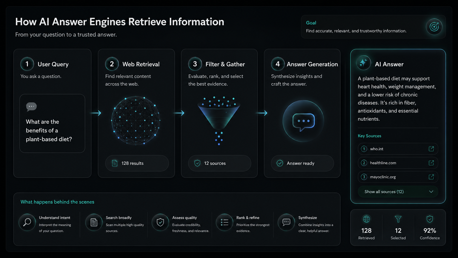This screenshot has width=458, height=258.
Task: Click the 128 results pill
Action: (x=137, y=163)
